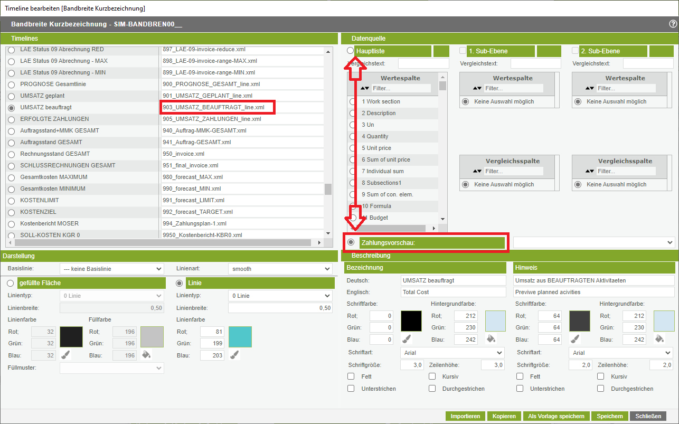Select the gefüllte Fläche radio button
Viewport: 679px width, 424px height.
[11, 283]
